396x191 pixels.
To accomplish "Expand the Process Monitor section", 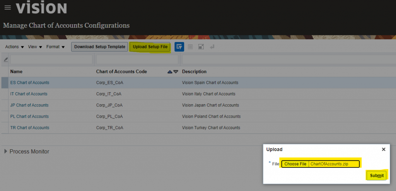I will pos(6,151).
